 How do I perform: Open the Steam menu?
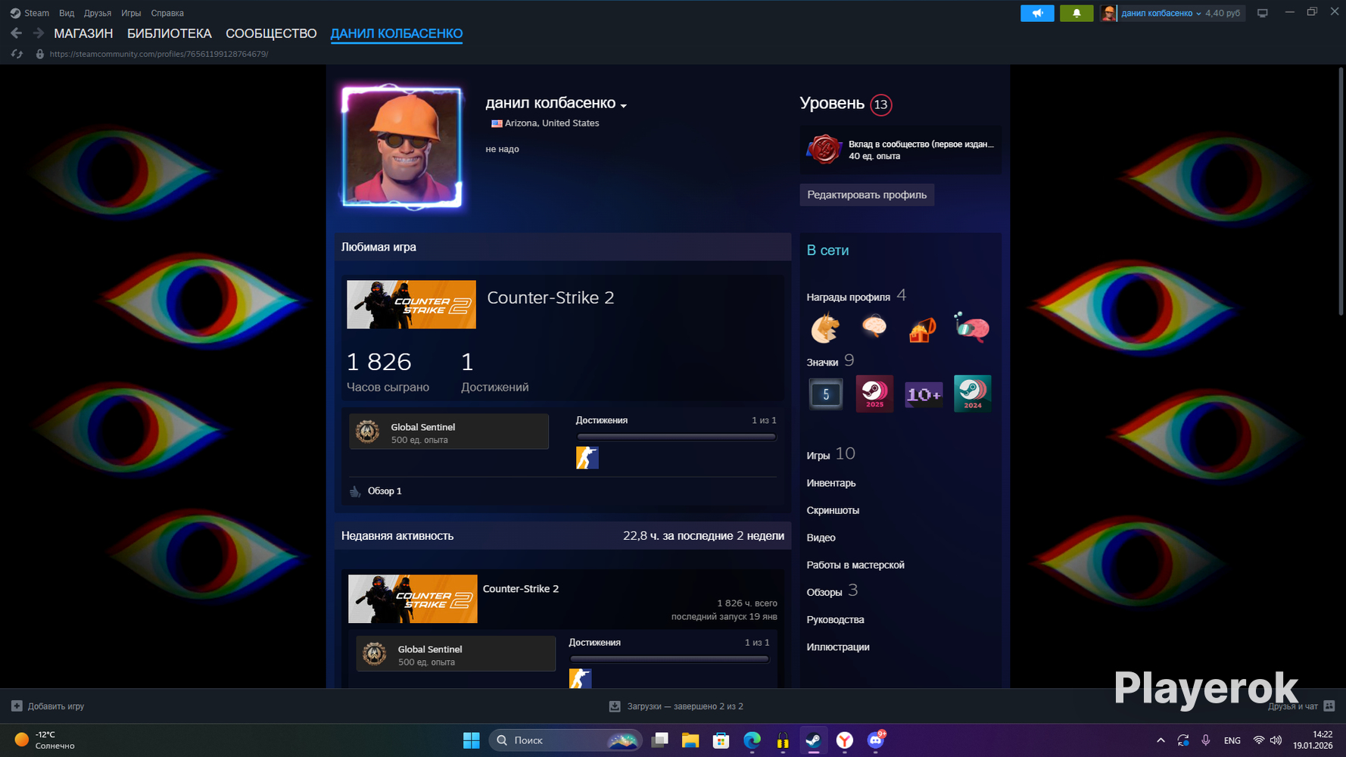30,13
